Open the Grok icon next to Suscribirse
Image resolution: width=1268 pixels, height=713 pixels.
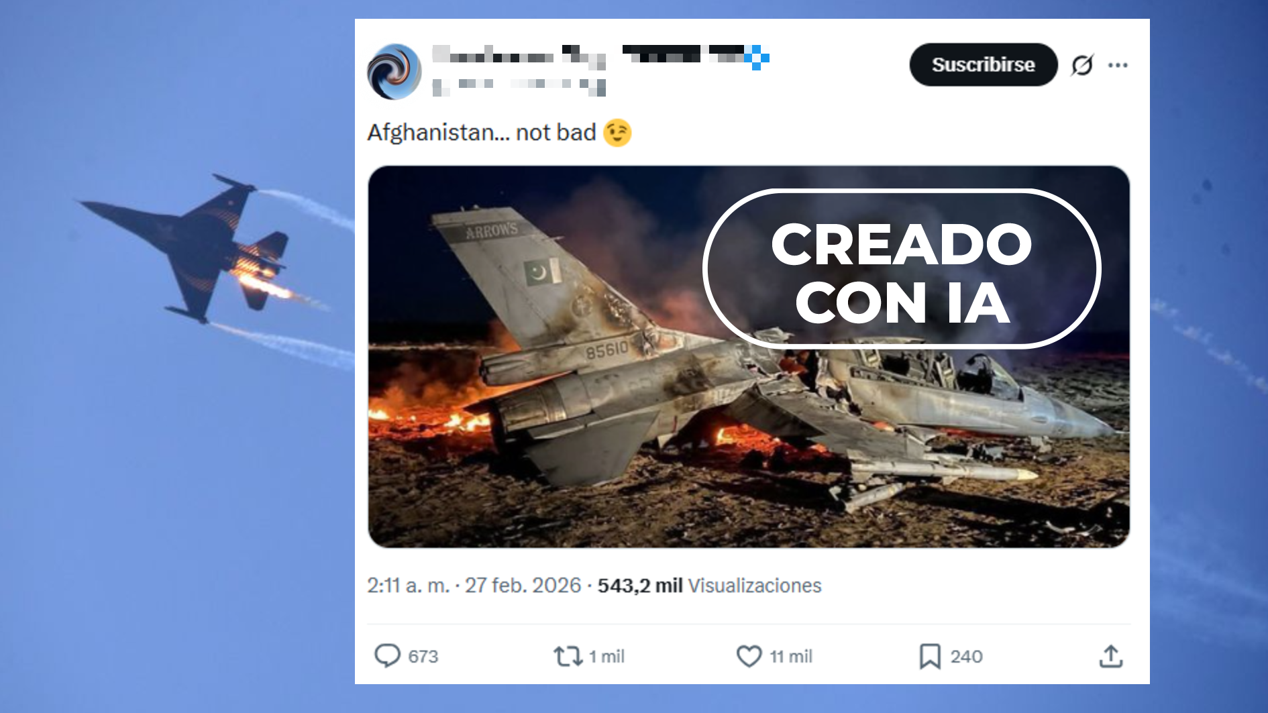(1081, 65)
